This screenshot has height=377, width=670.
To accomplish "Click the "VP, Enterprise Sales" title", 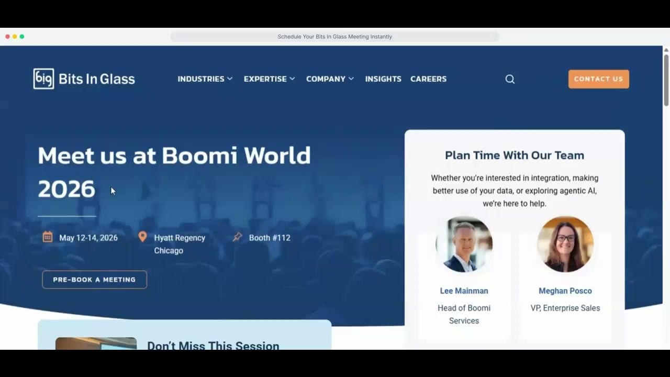I will 565,308.
